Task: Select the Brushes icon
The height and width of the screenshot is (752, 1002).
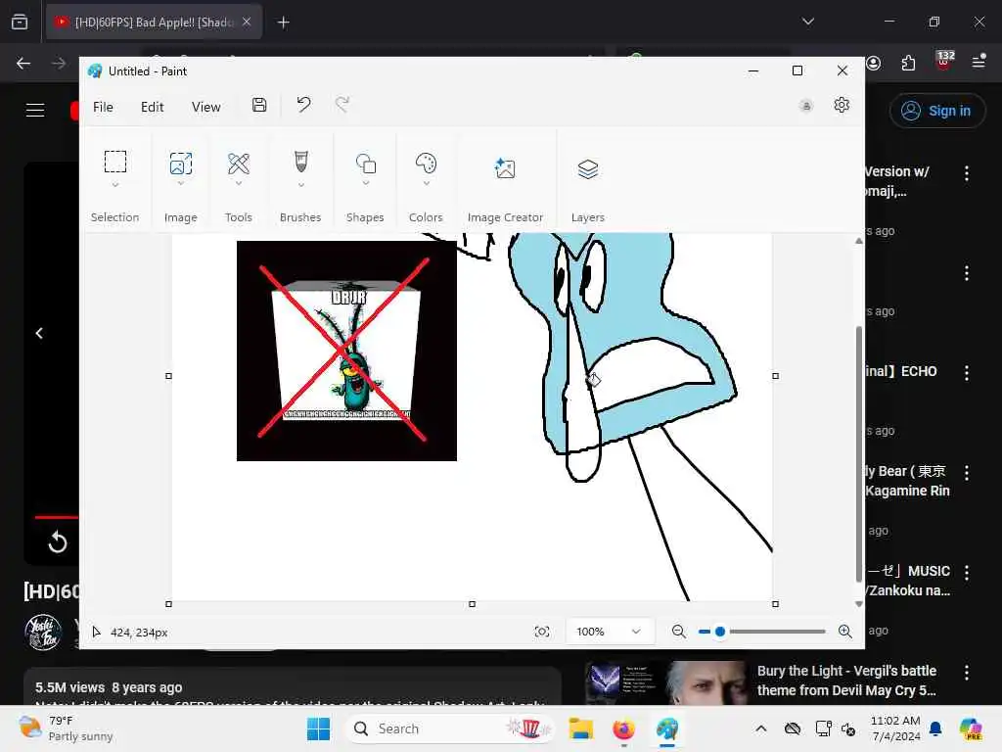Action: pyautogui.click(x=301, y=162)
